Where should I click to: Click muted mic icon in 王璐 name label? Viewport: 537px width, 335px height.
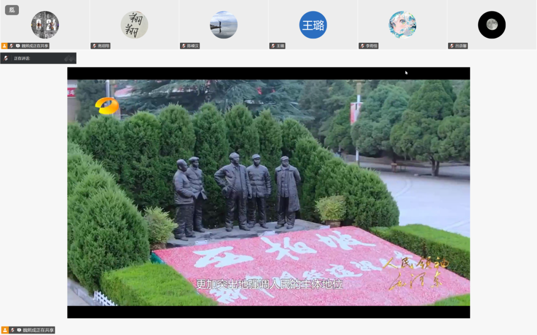[x=273, y=46]
